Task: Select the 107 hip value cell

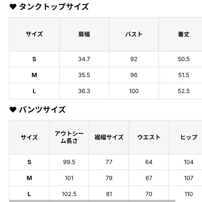Action: (189, 178)
